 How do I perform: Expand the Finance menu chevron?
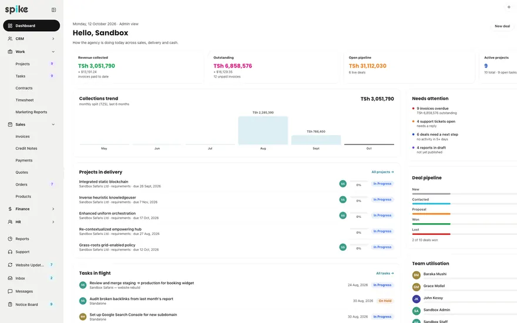(53, 209)
